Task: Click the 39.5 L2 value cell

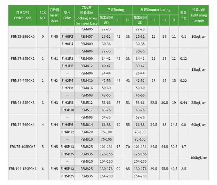Action: (x=153, y=169)
